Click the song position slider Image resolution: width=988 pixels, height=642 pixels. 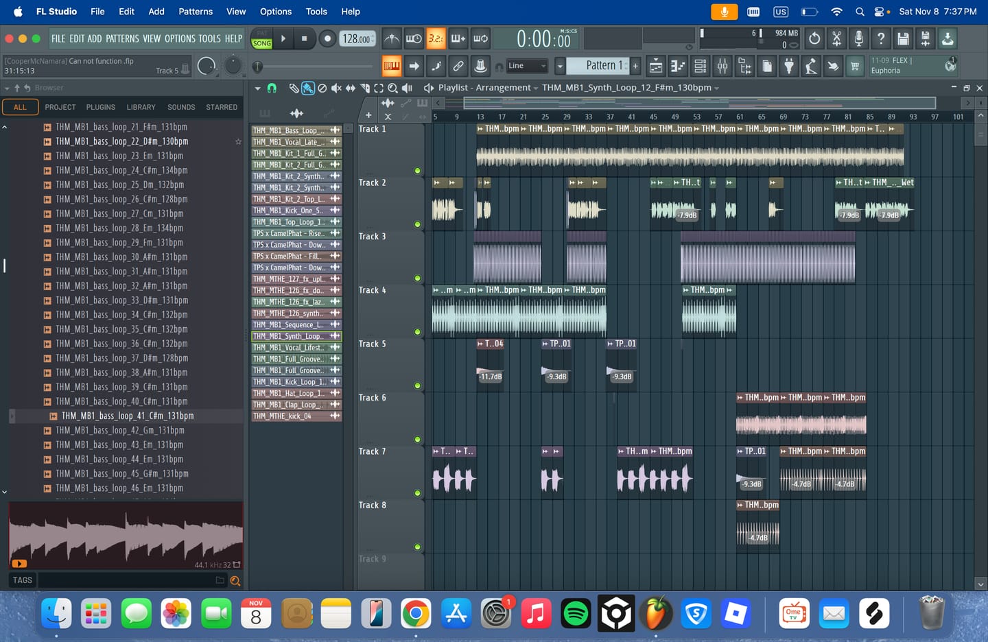316,67
